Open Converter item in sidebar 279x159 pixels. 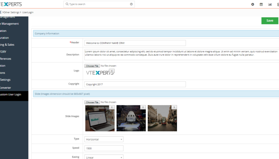pyautogui.click(x=6, y=88)
